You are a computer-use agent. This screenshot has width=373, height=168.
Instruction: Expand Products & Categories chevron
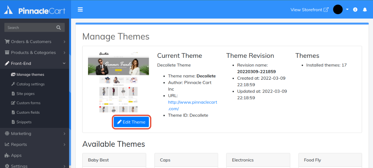pos(64,53)
